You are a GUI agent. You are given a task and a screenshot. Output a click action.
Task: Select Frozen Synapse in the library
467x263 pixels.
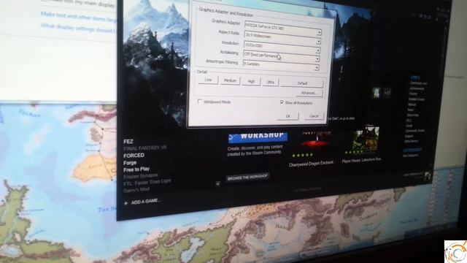pyautogui.click(x=141, y=176)
